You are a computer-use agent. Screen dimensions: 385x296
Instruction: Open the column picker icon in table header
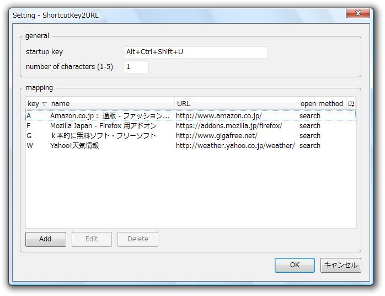click(x=351, y=104)
